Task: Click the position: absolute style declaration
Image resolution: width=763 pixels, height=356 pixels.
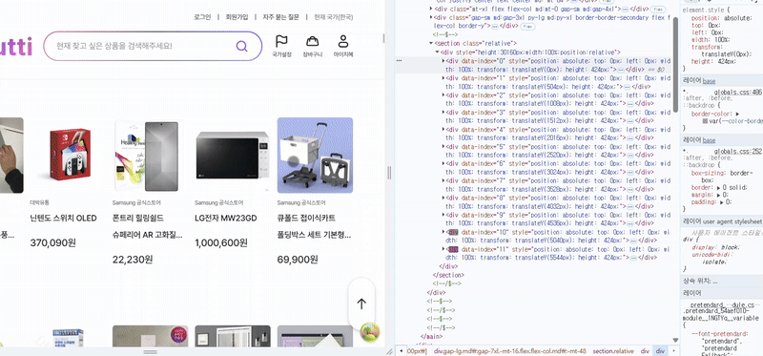Action: tap(722, 17)
